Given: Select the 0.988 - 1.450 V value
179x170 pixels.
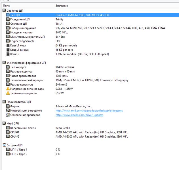Looking at the screenshot, I should click(x=64, y=89).
